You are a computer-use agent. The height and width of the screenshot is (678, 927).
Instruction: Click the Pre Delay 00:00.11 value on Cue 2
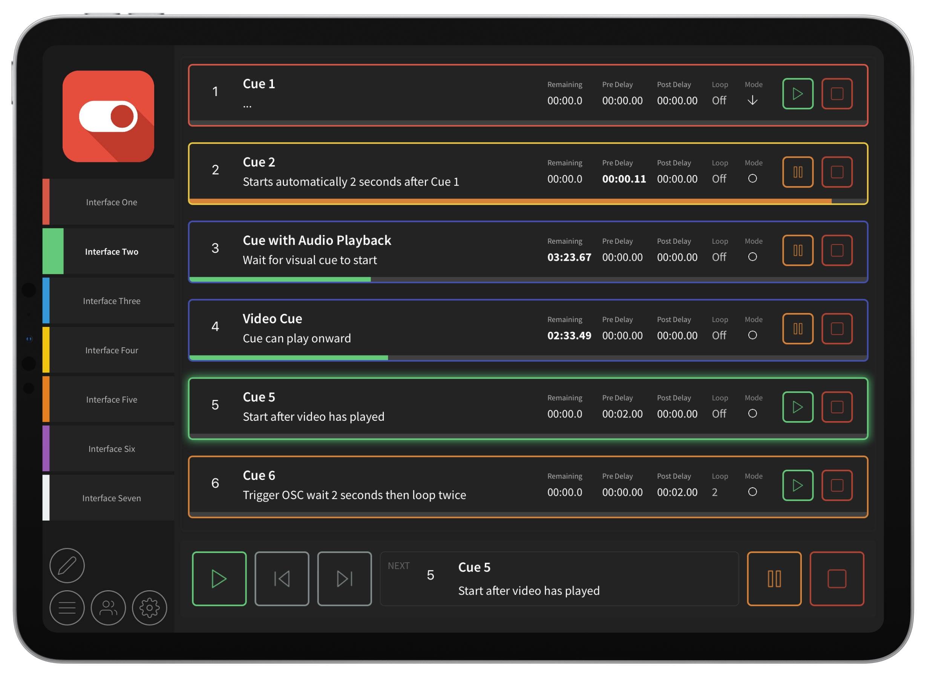tap(624, 179)
